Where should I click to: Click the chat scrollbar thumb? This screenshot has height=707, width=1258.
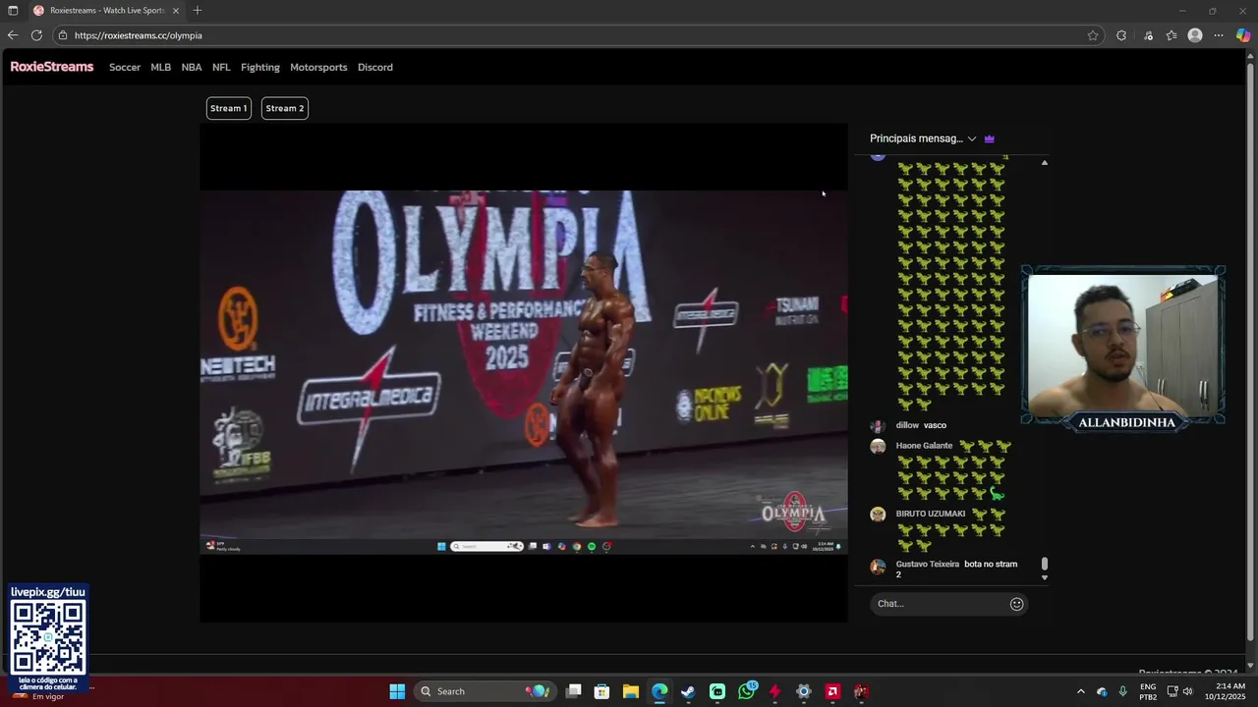1045,564
